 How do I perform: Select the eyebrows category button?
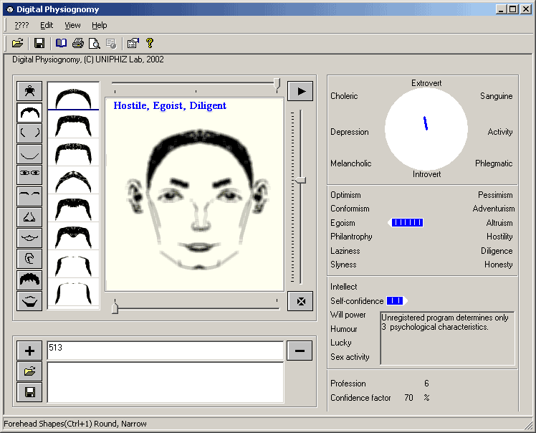click(x=29, y=196)
